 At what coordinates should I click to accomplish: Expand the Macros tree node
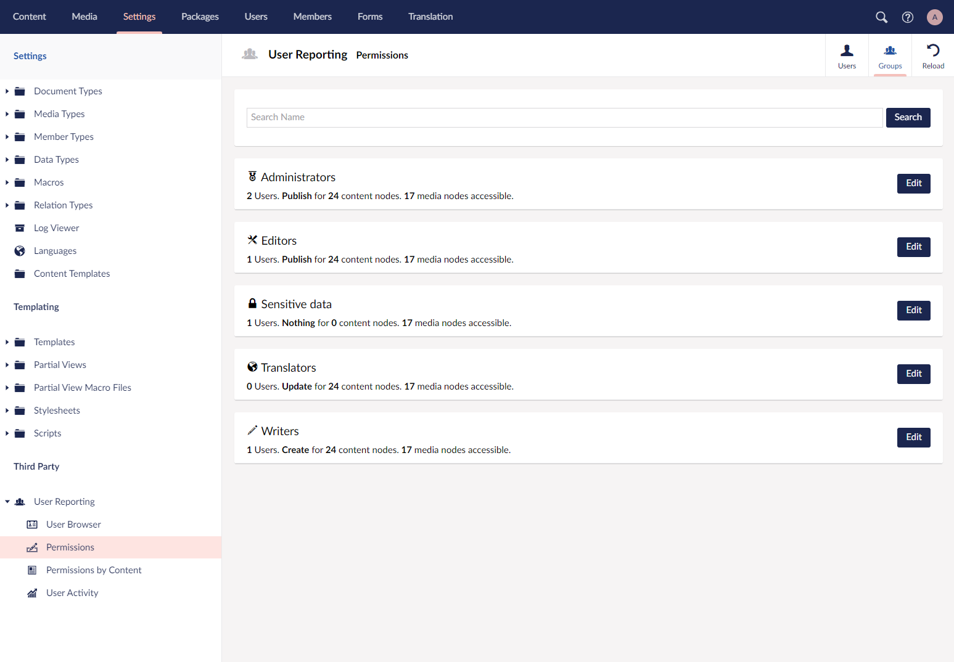point(7,182)
